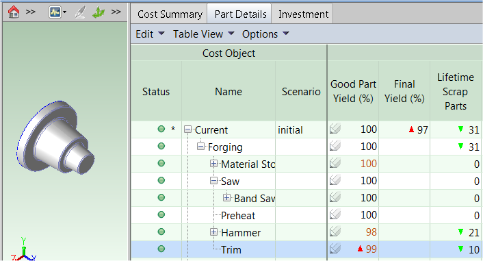Select the Trim row name

231,250
